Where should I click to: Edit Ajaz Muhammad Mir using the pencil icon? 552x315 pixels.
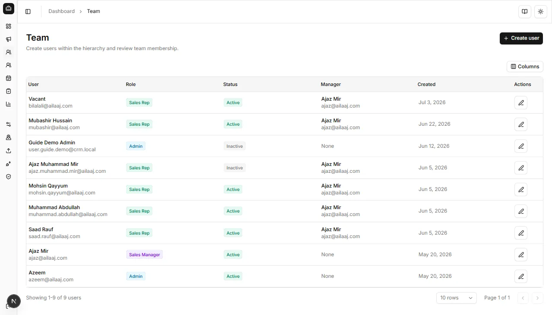pos(521,168)
